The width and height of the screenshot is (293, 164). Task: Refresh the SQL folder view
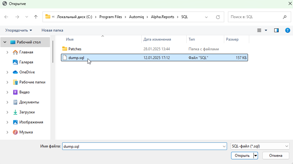(x=218, y=17)
